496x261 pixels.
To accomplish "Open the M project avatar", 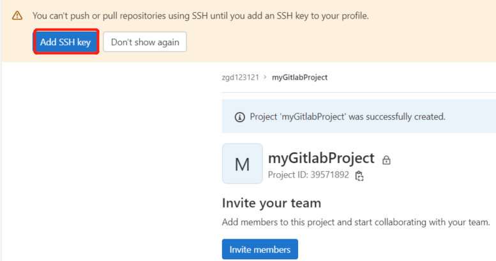I will click(x=243, y=164).
